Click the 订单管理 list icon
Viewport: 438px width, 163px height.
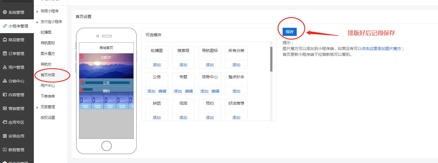(x=5, y=54)
